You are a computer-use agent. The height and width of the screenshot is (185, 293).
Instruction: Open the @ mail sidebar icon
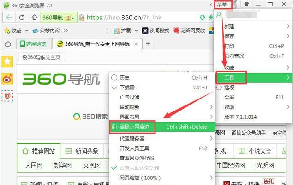coord(7,96)
